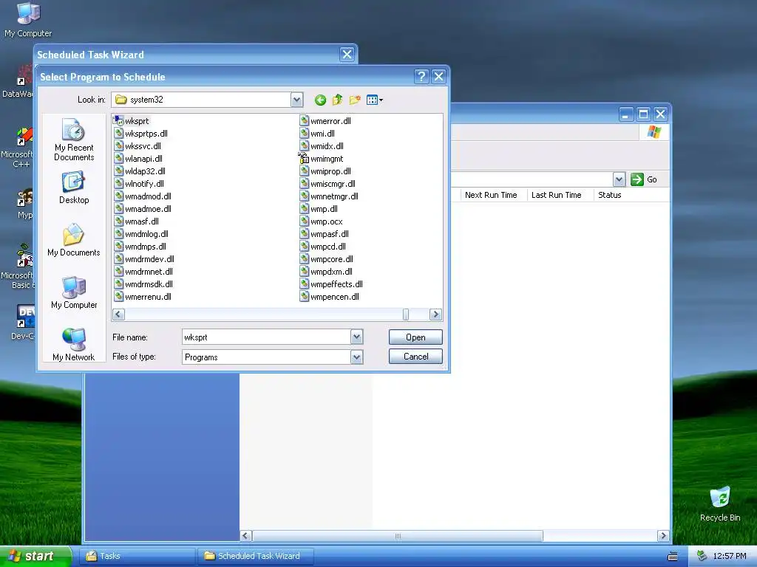Select wlanapi.dll in file list
The width and height of the screenshot is (757, 567).
(138, 159)
